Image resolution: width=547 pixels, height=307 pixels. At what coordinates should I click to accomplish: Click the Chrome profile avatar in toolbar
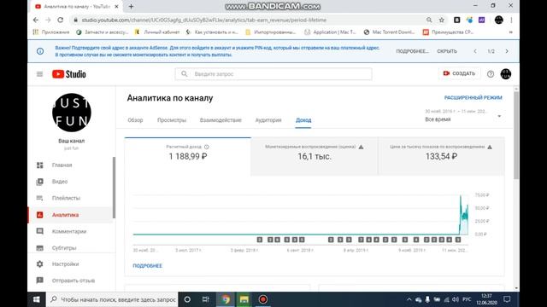[499, 20]
